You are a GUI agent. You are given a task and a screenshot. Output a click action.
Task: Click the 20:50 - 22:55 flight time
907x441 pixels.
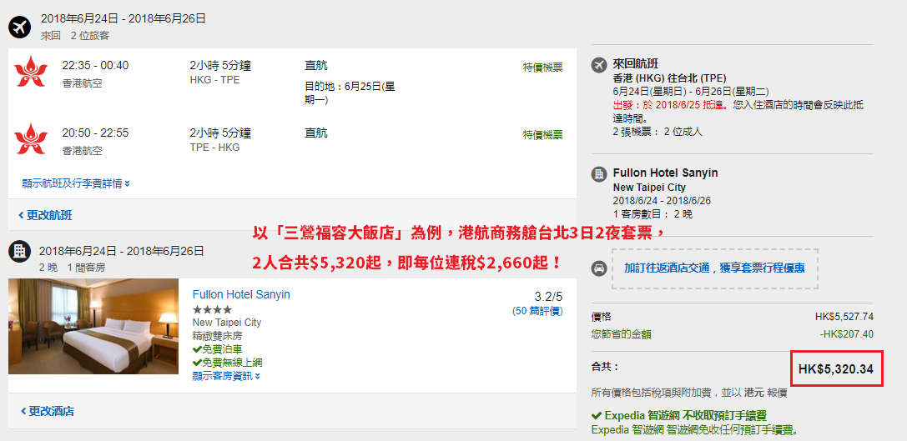(x=95, y=133)
